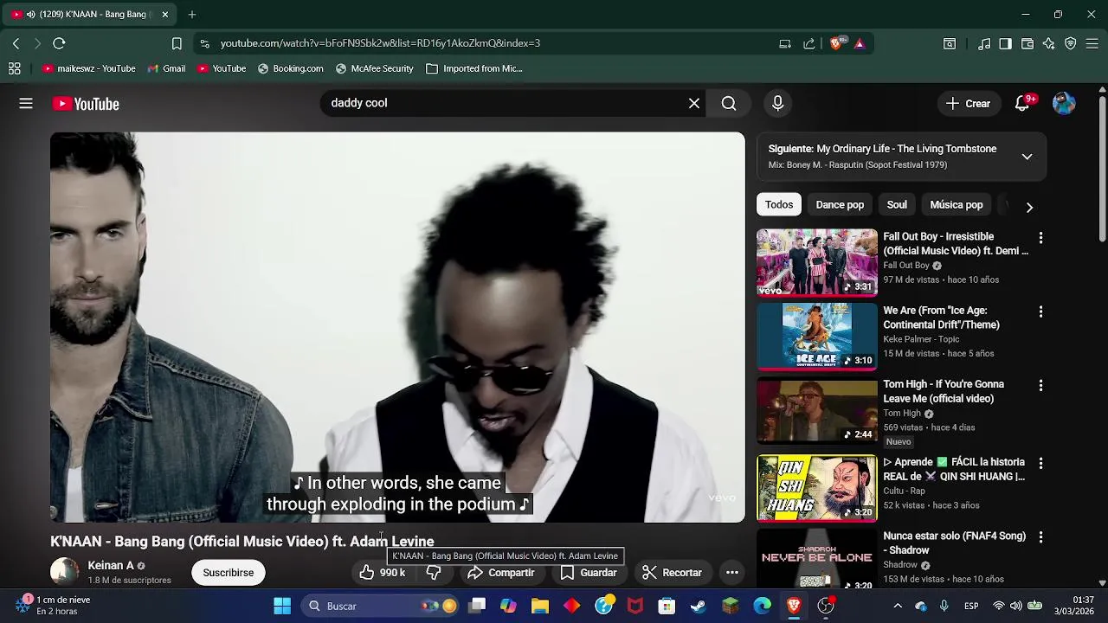Screen dimensions: 1108x623
Task: Open Brave Shields lion icon
Action: coord(836,43)
